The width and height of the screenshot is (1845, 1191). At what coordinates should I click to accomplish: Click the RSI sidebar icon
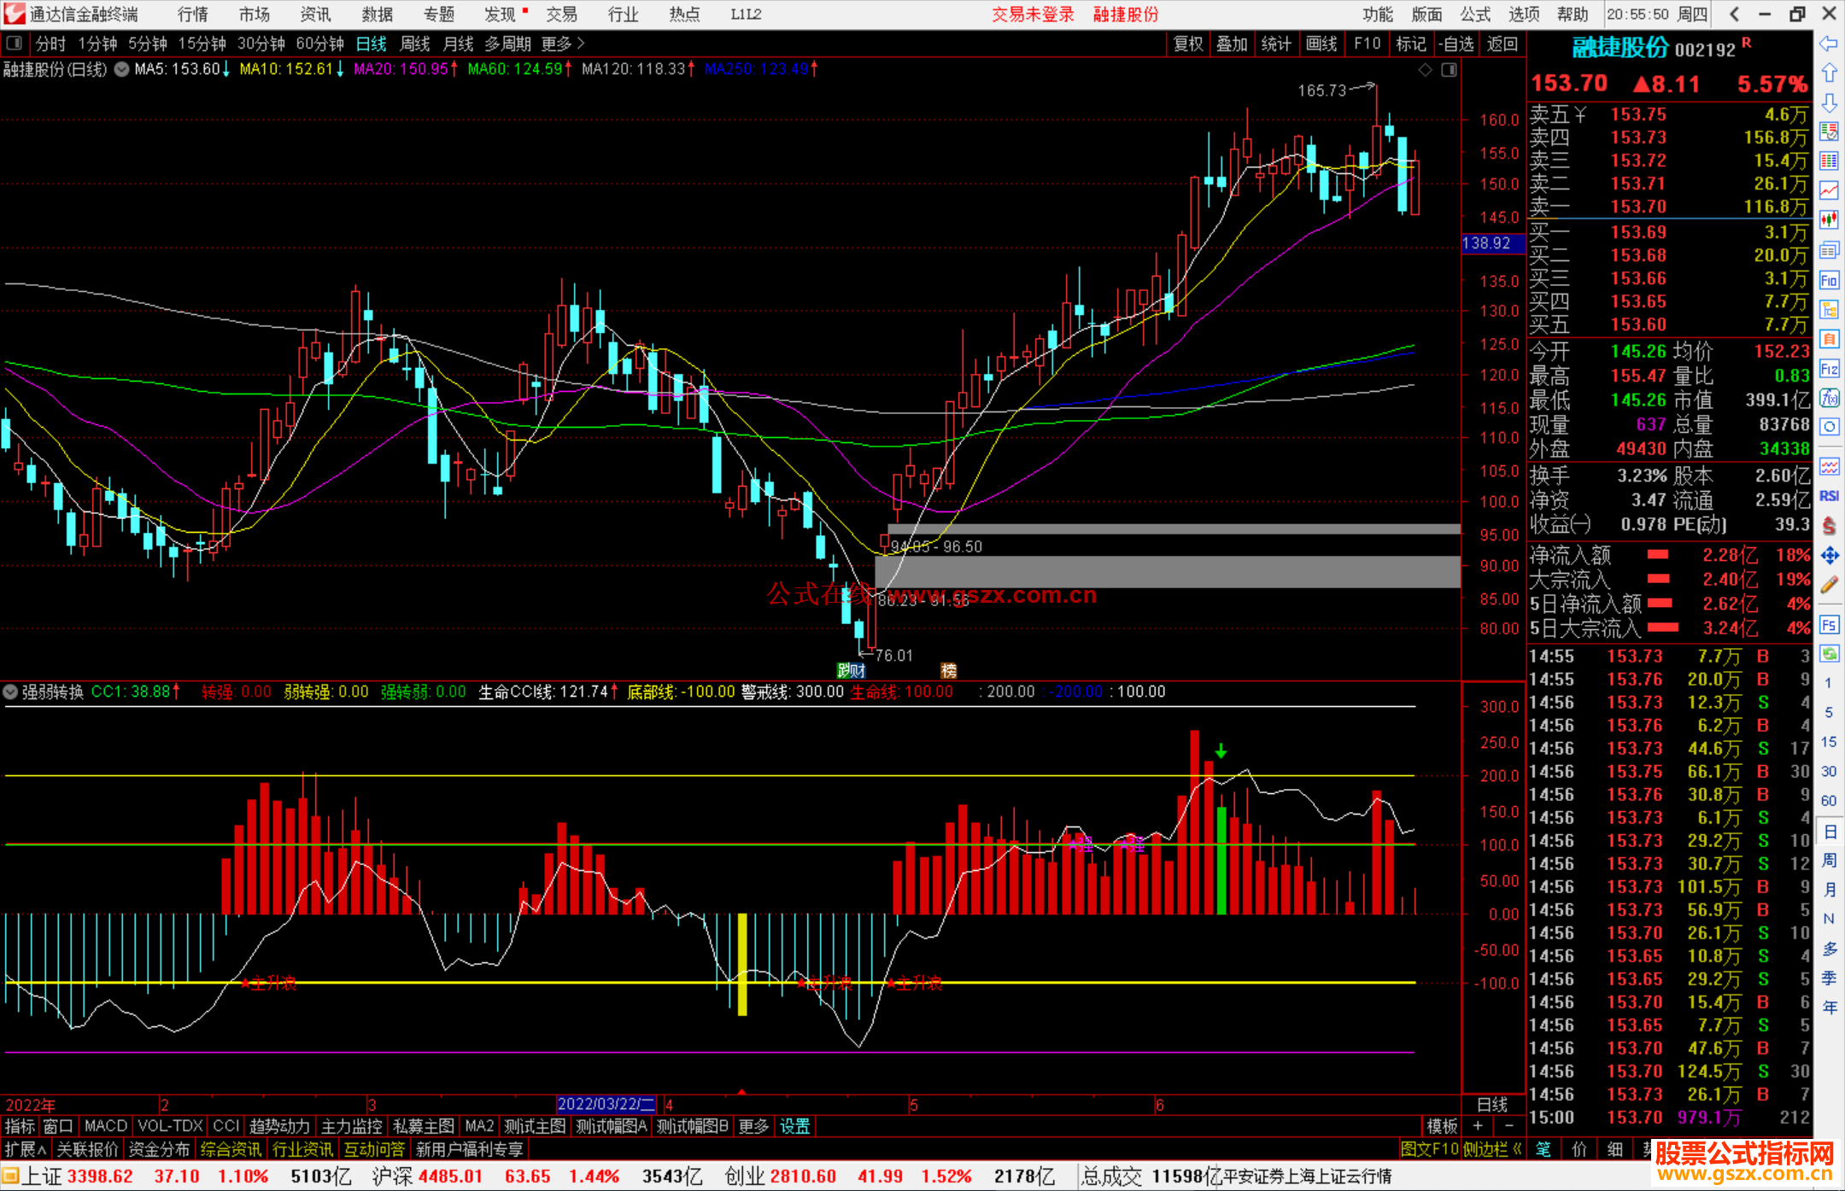tap(1829, 496)
